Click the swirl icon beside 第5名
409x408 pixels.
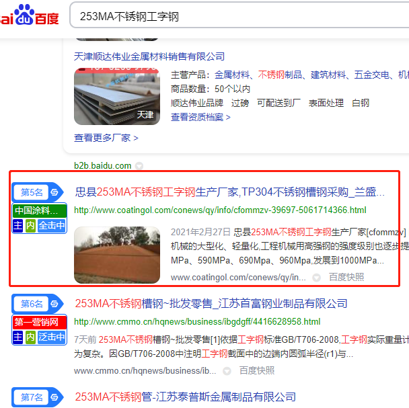[54, 192]
